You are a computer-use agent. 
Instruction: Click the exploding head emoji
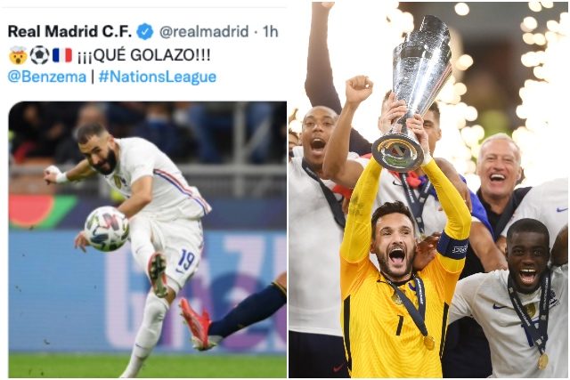(x=18, y=55)
